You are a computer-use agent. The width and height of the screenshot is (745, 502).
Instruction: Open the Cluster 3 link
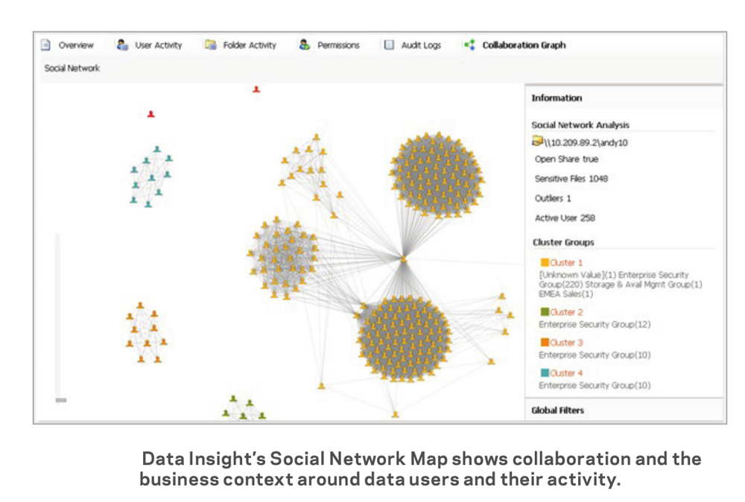point(566,343)
